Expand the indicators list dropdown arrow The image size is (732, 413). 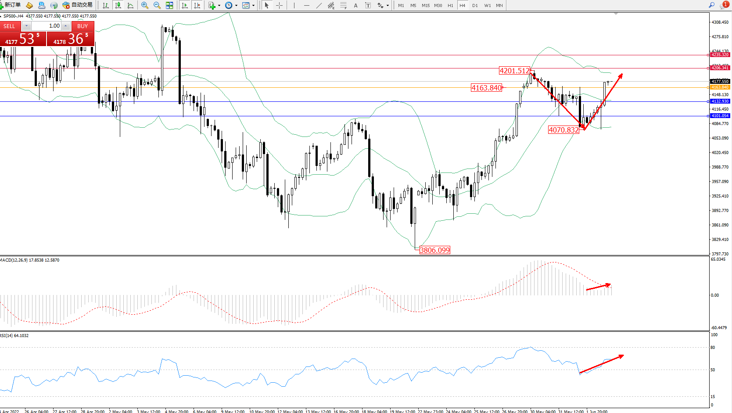(219, 6)
